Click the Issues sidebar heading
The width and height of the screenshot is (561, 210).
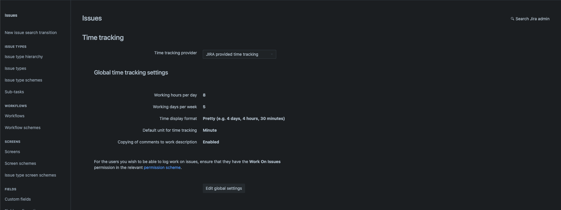pyautogui.click(x=11, y=15)
